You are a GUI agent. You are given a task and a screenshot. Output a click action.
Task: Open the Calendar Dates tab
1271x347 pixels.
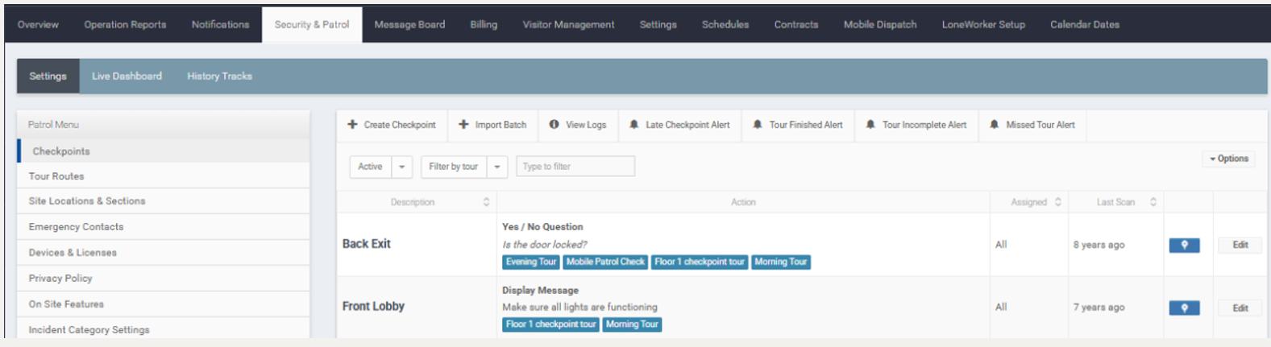tap(1085, 25)
